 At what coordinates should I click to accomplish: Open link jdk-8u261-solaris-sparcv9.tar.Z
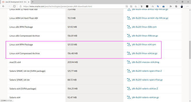click(147, 71)
